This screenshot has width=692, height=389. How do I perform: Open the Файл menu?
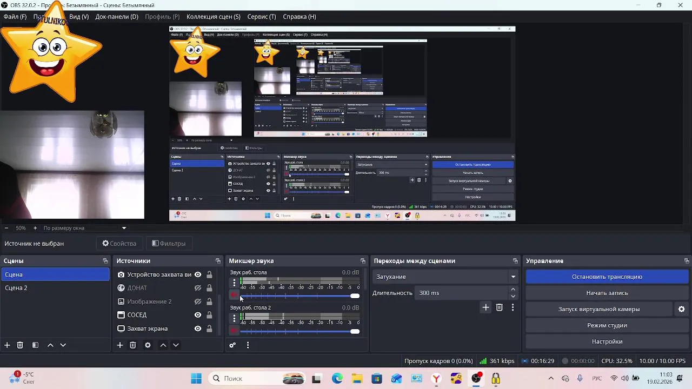[15, 17]
